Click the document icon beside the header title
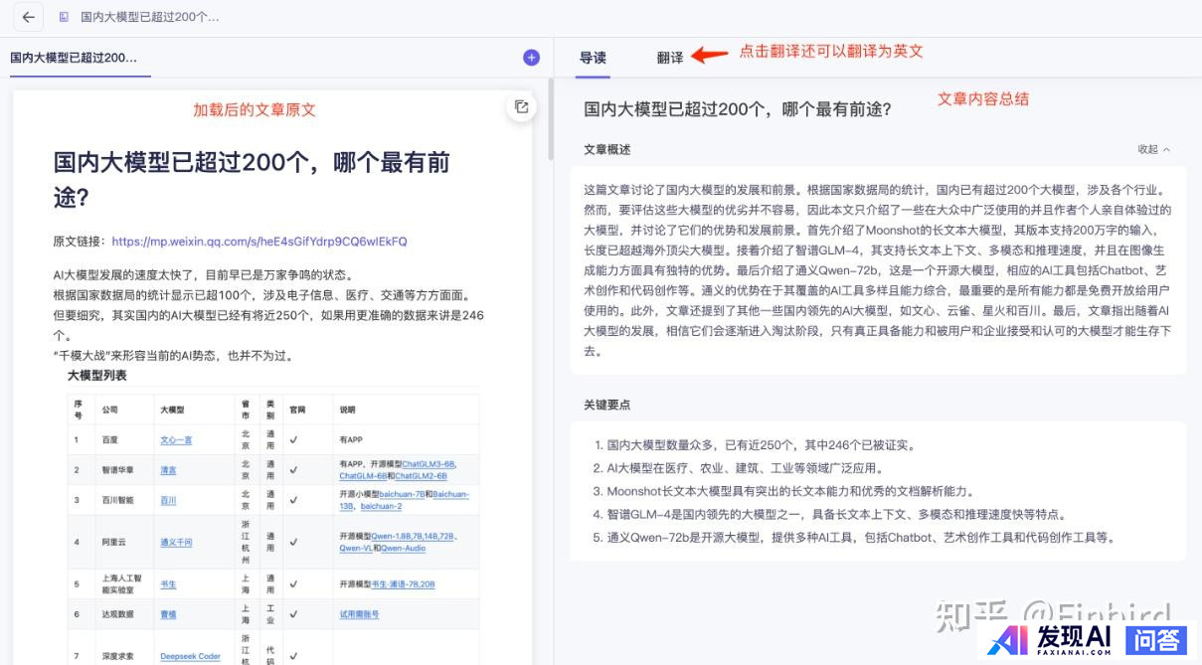This screenshot has height=665, width=1202. 65,17
